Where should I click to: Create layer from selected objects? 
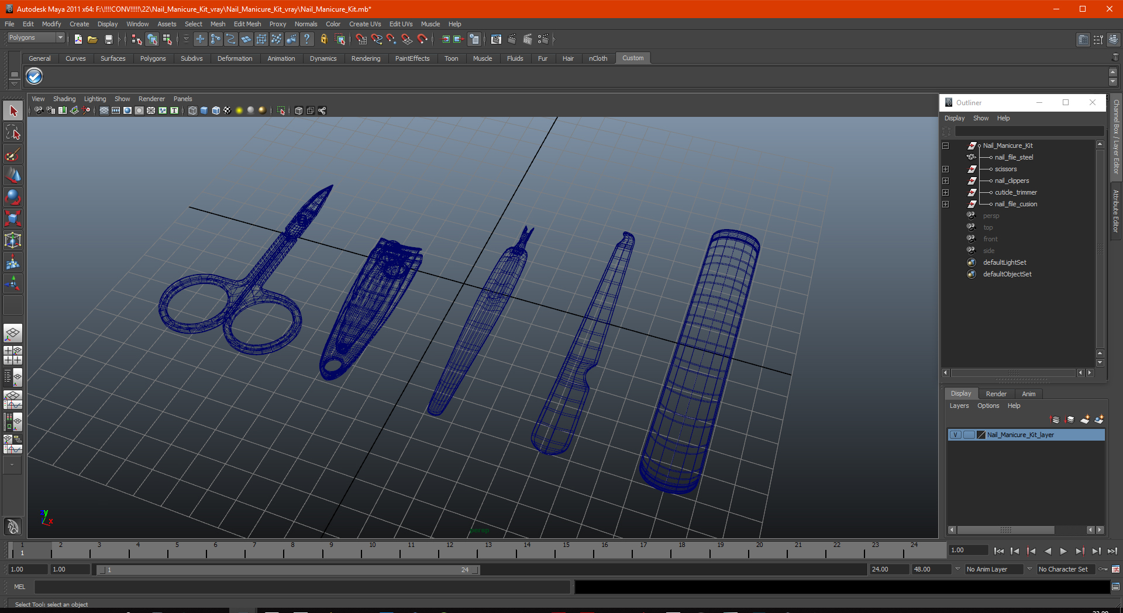coord(1099,420)
